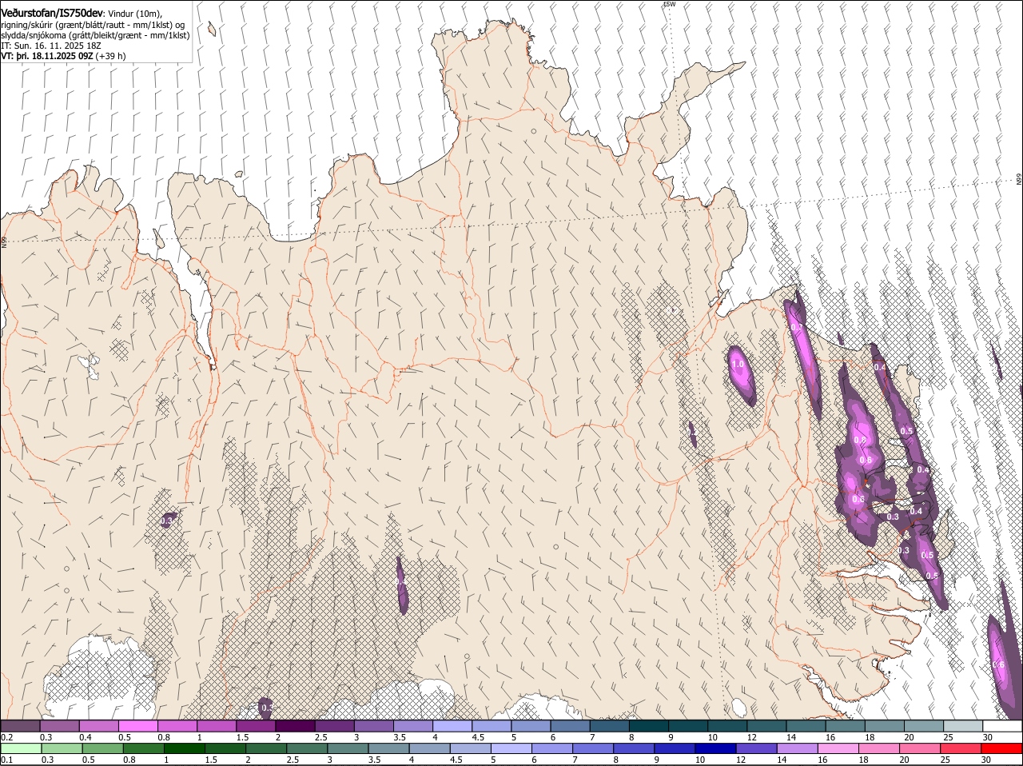Pick the orchid 0.4 swatch on the purple scale
1023x766 pixels.
point(98,726)
